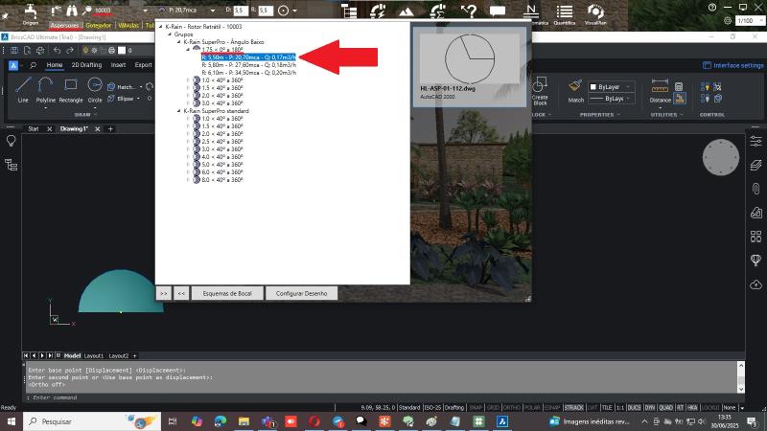Open the 1/100 scale dropdown

click(x=744, y=20)
